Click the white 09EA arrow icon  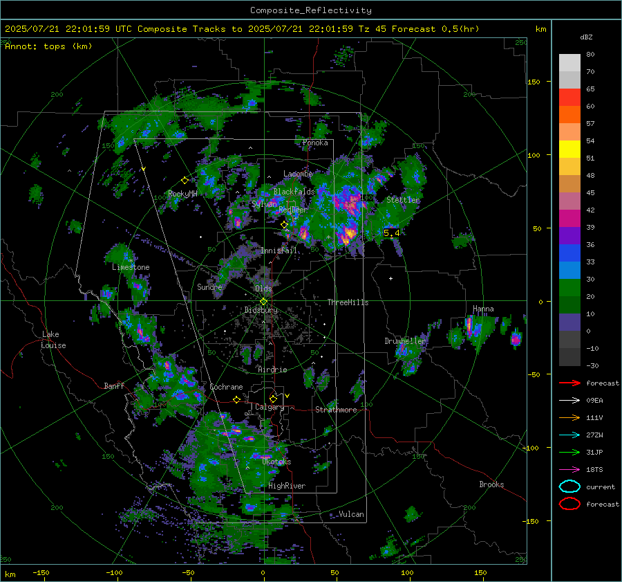click(x=569, y=401)
